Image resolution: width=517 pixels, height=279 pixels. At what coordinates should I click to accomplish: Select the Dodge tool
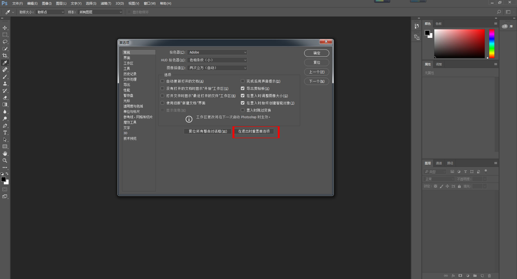tap(5, 119)
